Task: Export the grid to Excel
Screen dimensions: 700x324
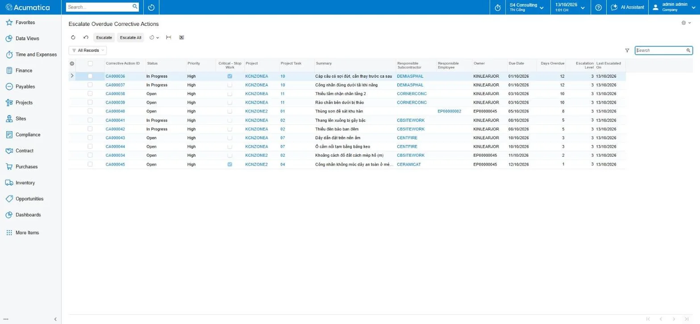Action: [x=182, y=37]
